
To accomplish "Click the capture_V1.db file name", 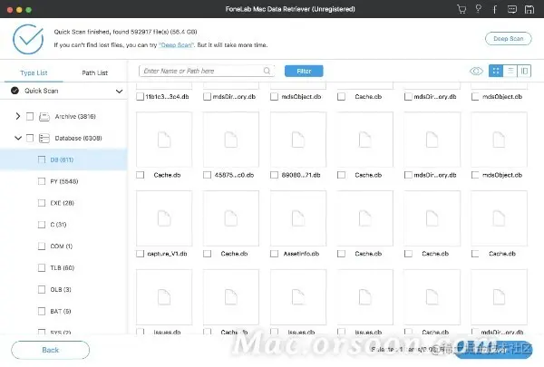I will [x=167, y=254].
